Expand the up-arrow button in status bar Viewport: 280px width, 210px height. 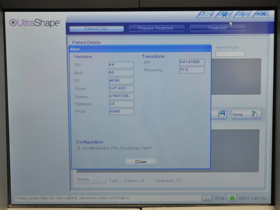point(207,198)
